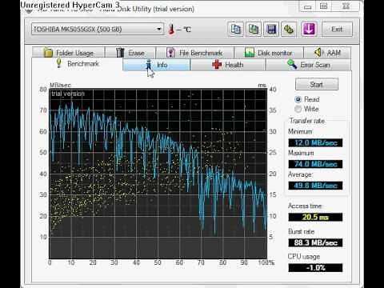The width and height of the screenshot is (384, 288).
Task: Open the Error Scan tab
Action: click(x=308, y=65)
